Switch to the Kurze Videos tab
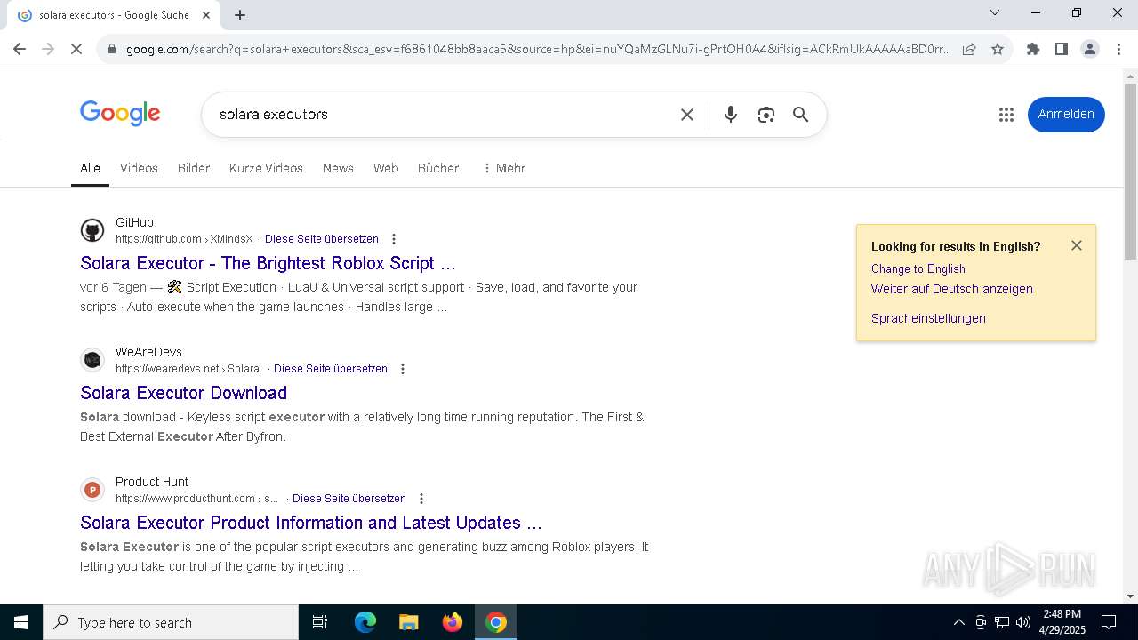 coord(266,168)
